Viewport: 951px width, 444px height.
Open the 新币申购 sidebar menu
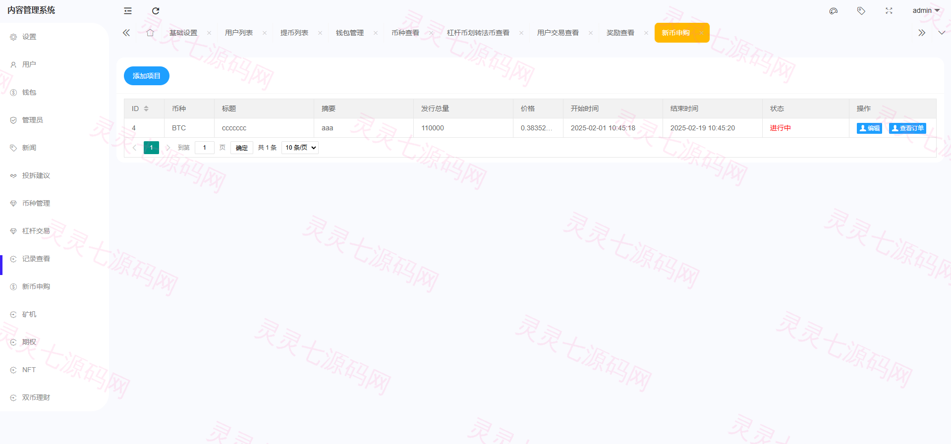[x=36, y=286]
